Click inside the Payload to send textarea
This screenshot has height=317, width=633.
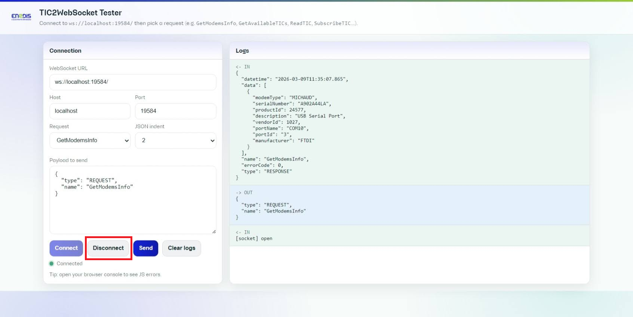click(x=133, y=200)
